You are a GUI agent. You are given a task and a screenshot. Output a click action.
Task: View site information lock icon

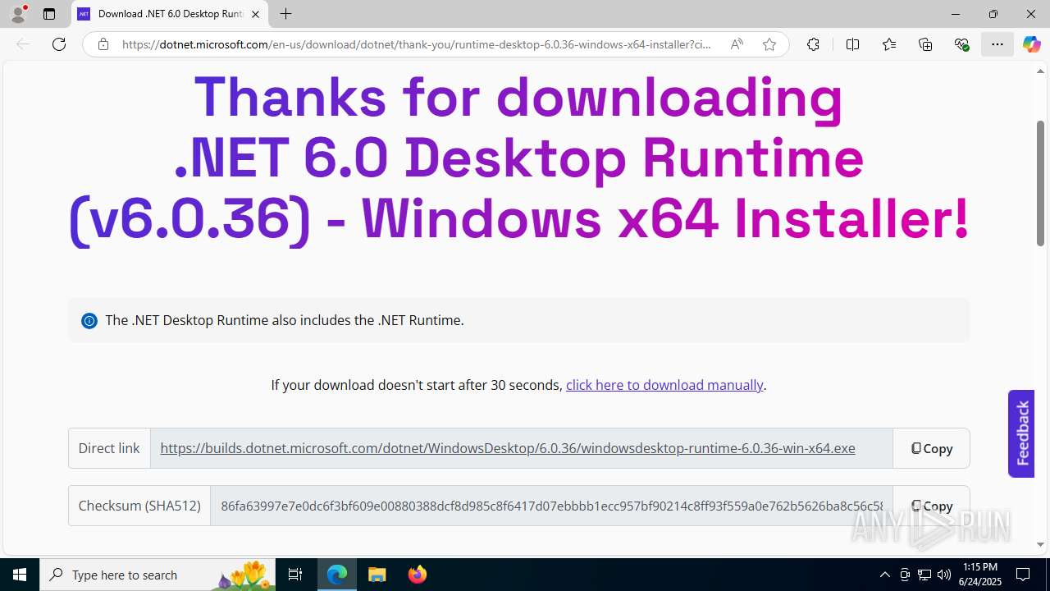coord(103,44)
